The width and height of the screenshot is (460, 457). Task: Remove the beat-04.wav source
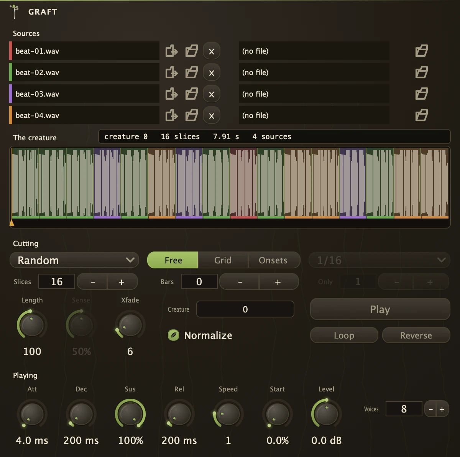coord(212,115)
